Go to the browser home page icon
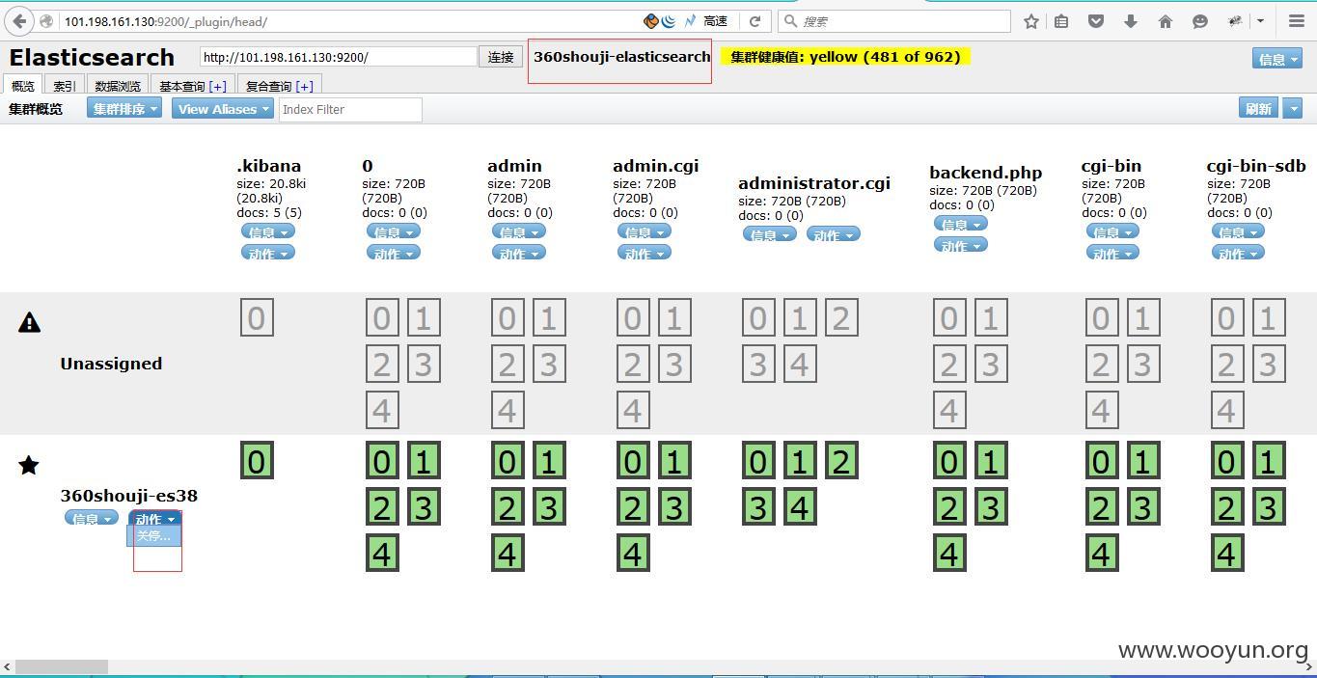 1166,21
